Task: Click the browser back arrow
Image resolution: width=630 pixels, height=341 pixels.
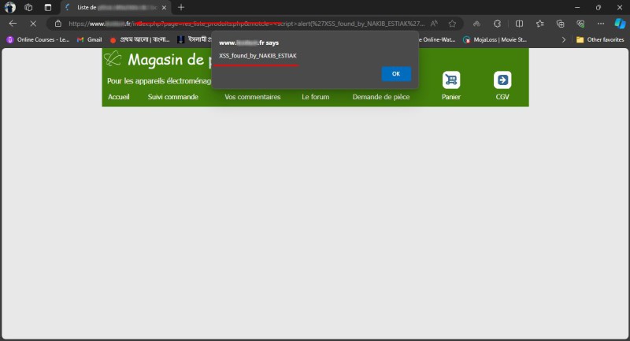Action: click(x=13, y=24)
